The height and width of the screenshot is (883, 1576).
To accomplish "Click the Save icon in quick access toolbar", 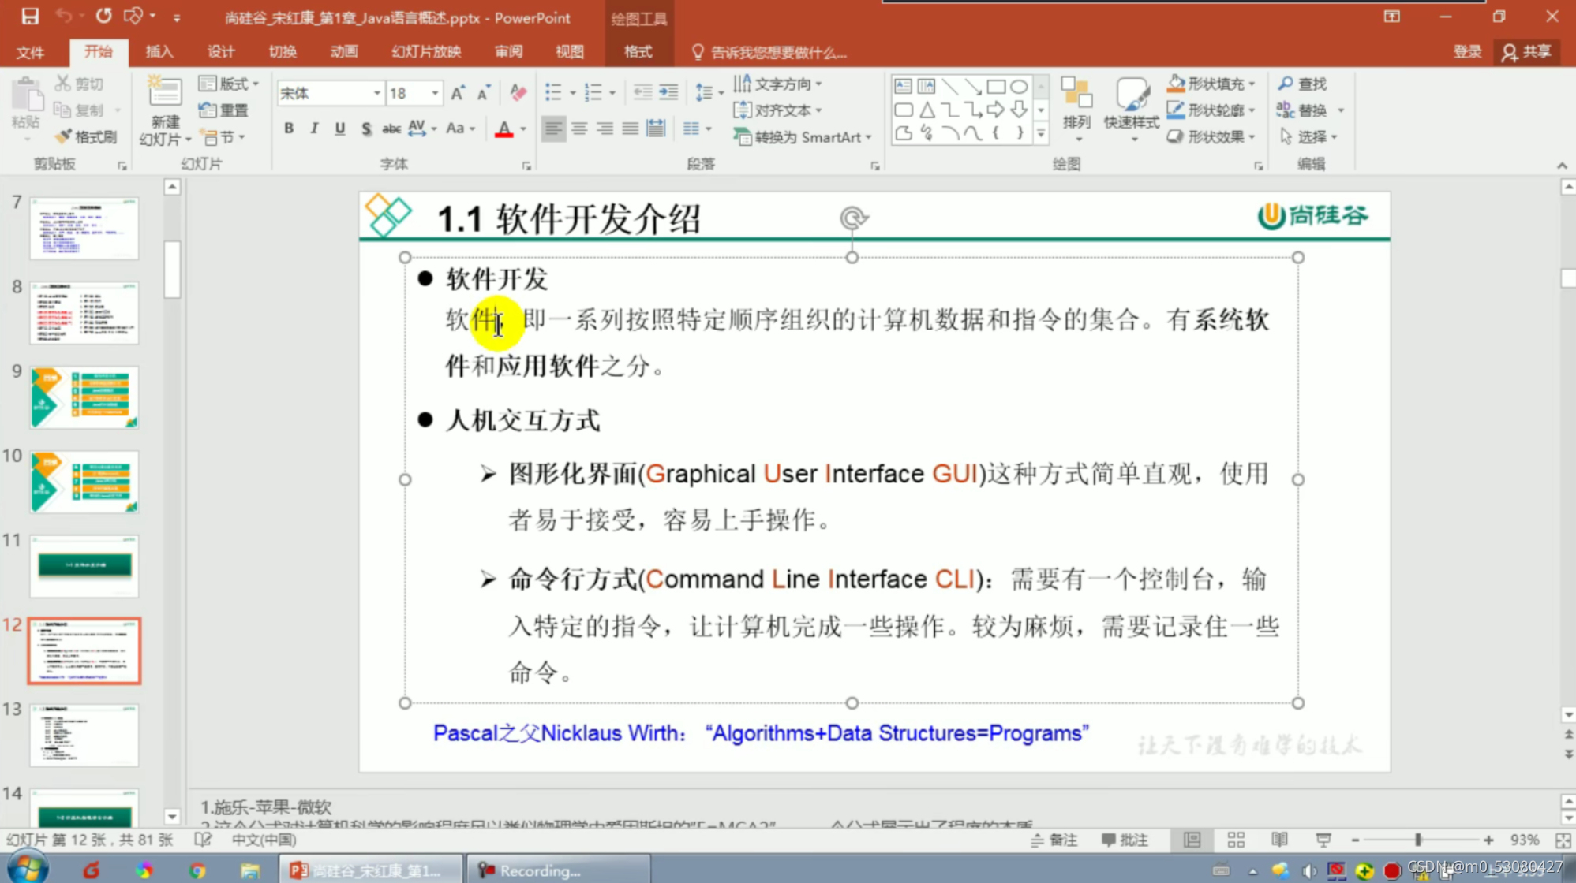I will point(30,17).
